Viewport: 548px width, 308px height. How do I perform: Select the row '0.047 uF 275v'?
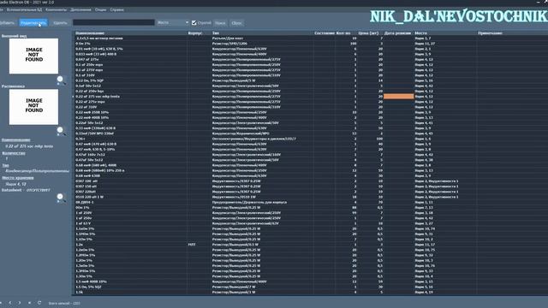pos(310,59)
